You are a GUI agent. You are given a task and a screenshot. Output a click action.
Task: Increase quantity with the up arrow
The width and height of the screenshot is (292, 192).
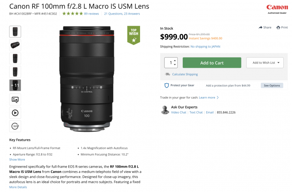tap(175, 60)
